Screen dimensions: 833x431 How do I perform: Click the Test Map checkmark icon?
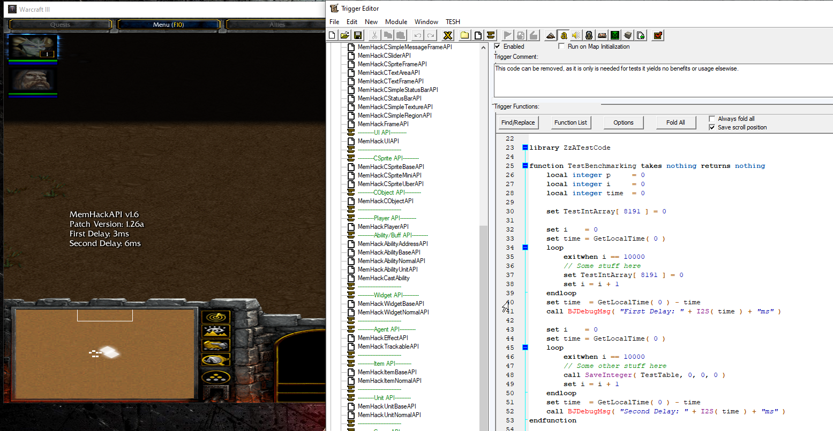(658, 35)
